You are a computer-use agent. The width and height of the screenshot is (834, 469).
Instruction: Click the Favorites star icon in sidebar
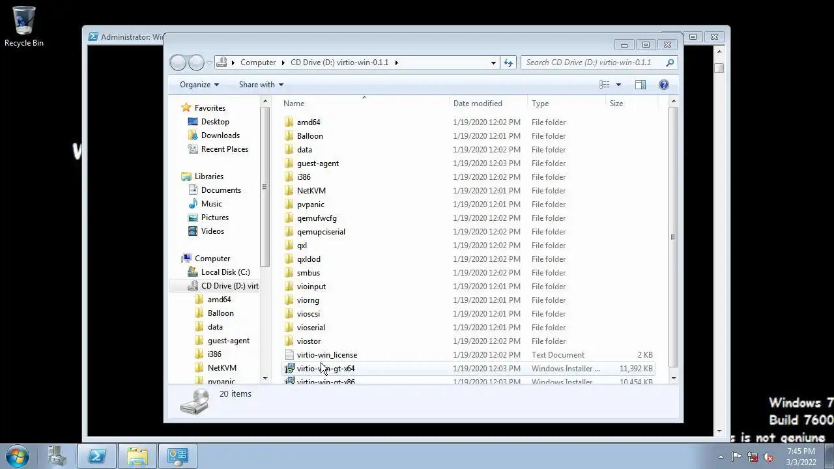click(x=186, y=108)
